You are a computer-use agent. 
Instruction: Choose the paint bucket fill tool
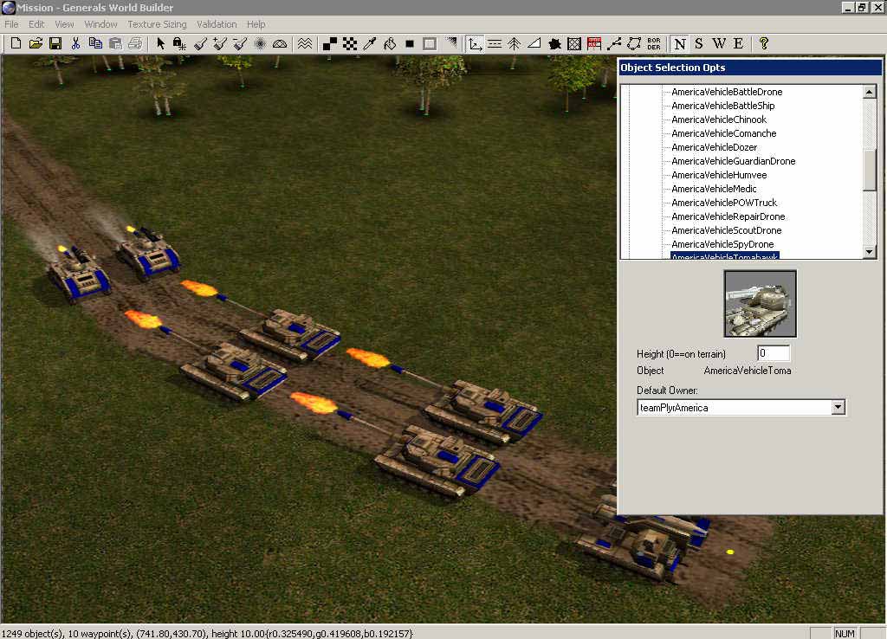coord(390,43)
